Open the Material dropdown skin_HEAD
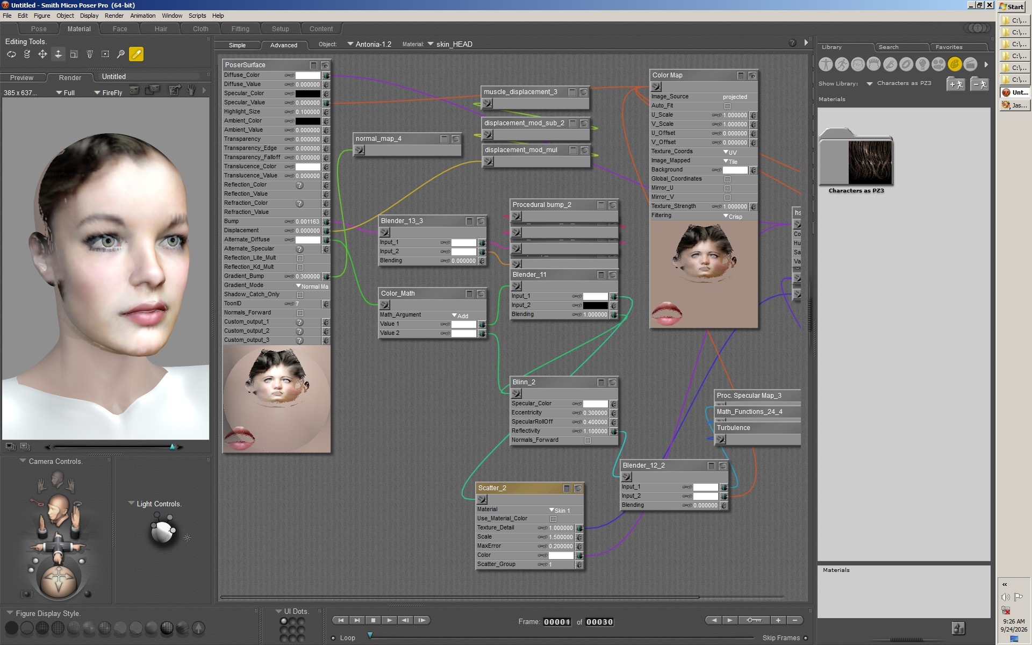The width and height of the screenshot is (1032, 645). click(x=450, y=44)
